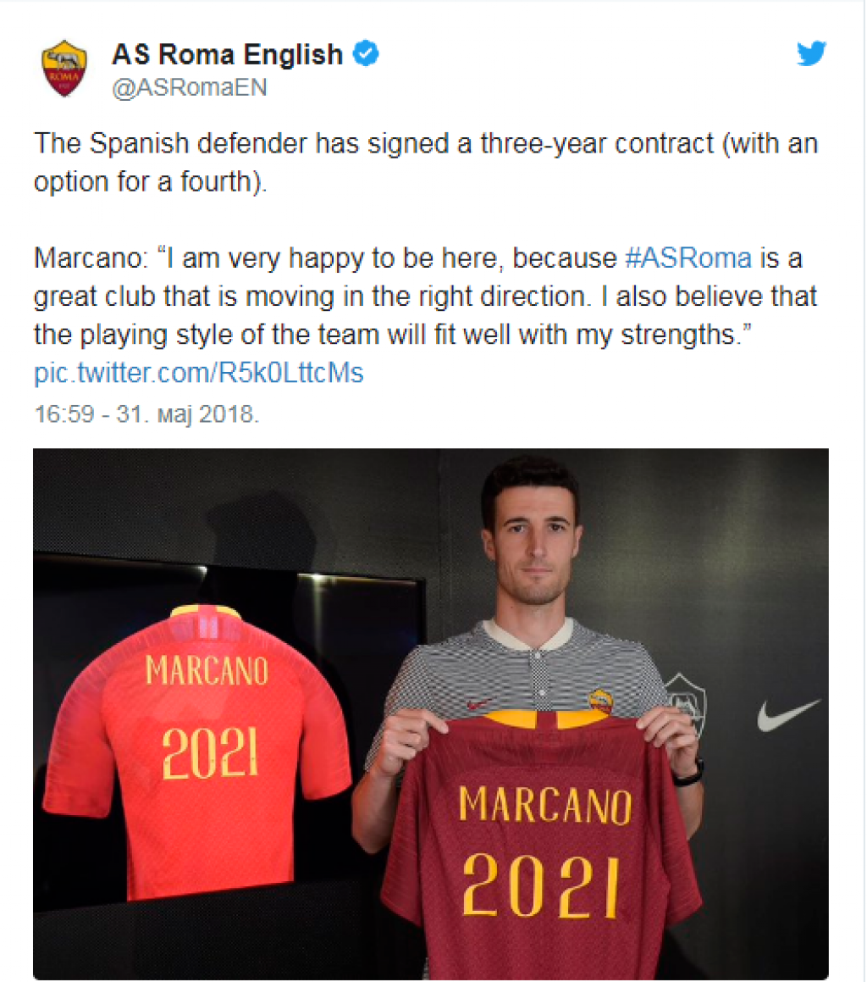
Task: Open the @ASRomaEN handle
Action: (190, 87)
